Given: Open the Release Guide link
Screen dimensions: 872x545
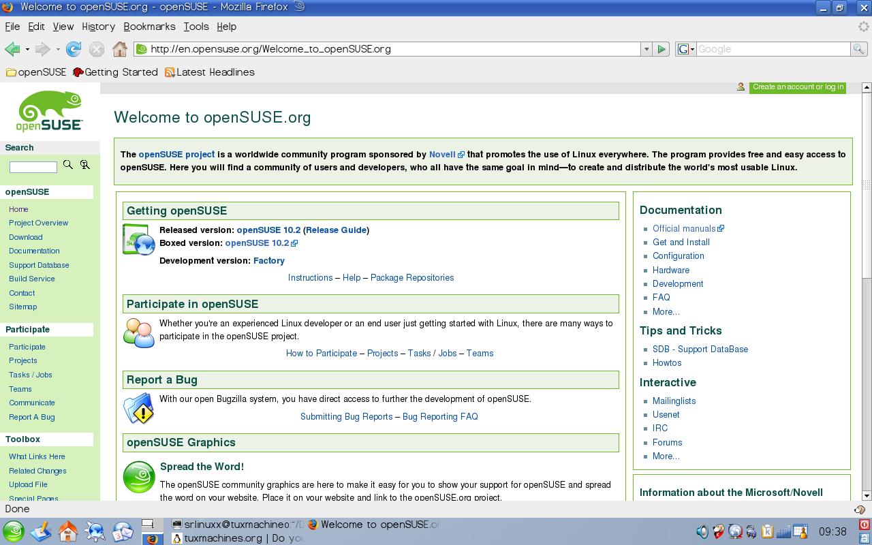Looking at the screenshot, I should tap(336, 230).
